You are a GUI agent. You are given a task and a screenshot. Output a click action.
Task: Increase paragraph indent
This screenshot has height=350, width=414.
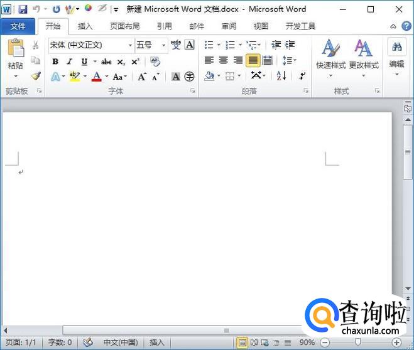pos(290,45)
